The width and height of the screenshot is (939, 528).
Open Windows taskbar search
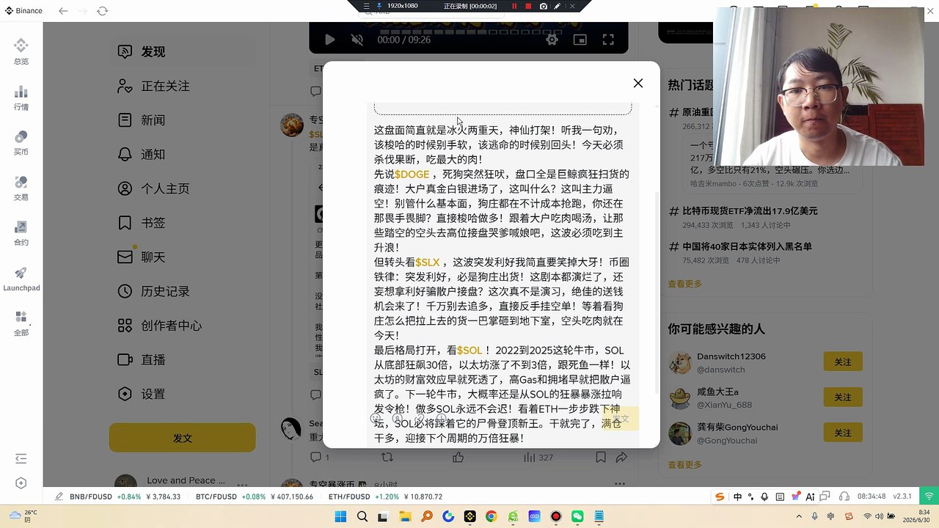click(x=362, y=517)
